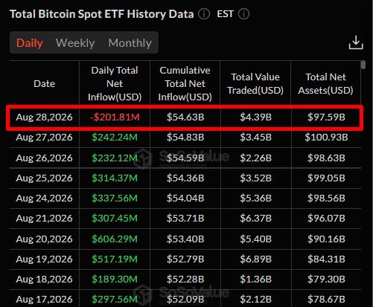Click the $242.24M inflow for Aug 27
373x307 pixels.
point(115,138)
